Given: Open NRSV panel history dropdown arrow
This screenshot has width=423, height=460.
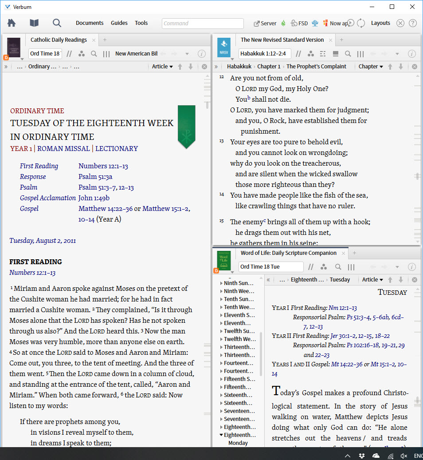Looking at the screenshot, I should pos(397,54).
